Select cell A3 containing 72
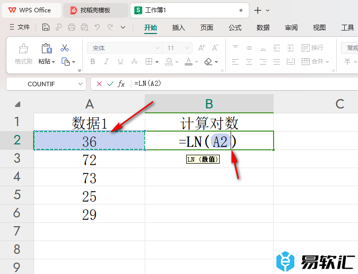The image size is (358, 274). pyautogui.click(x=89, y=159)
